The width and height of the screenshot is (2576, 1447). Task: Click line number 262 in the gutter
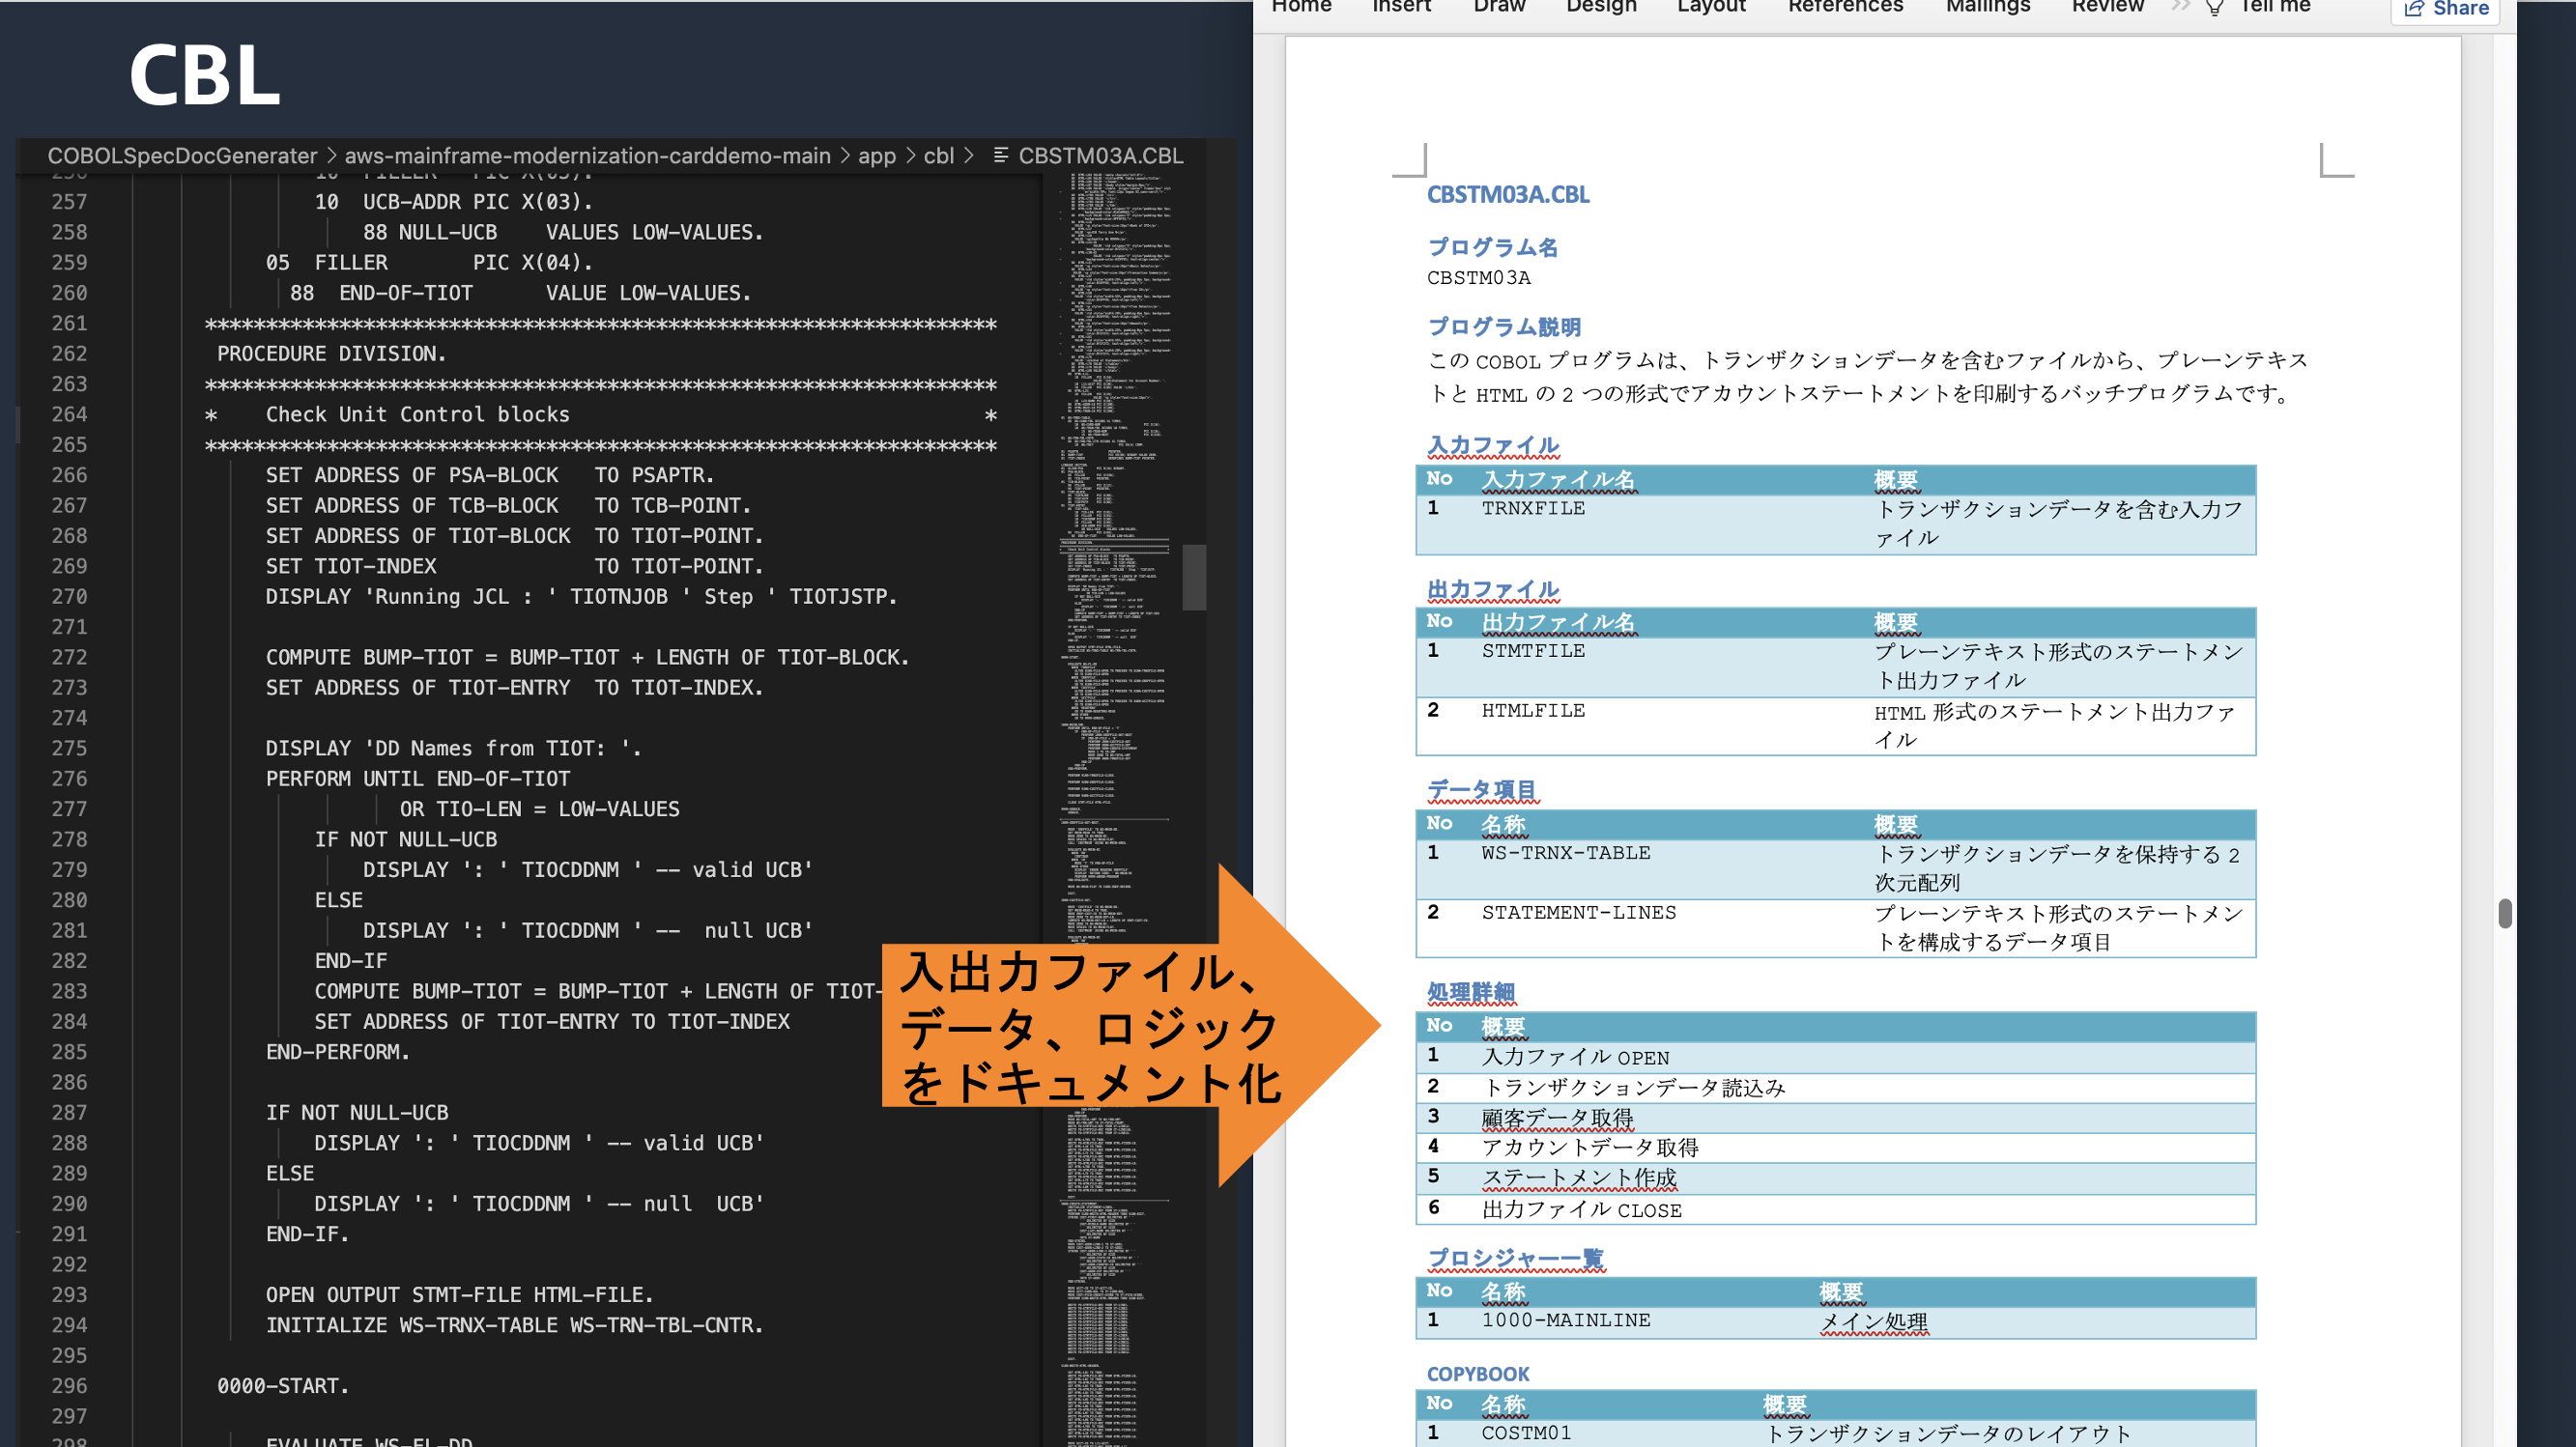pyautogui.click(x=69, y=354)
